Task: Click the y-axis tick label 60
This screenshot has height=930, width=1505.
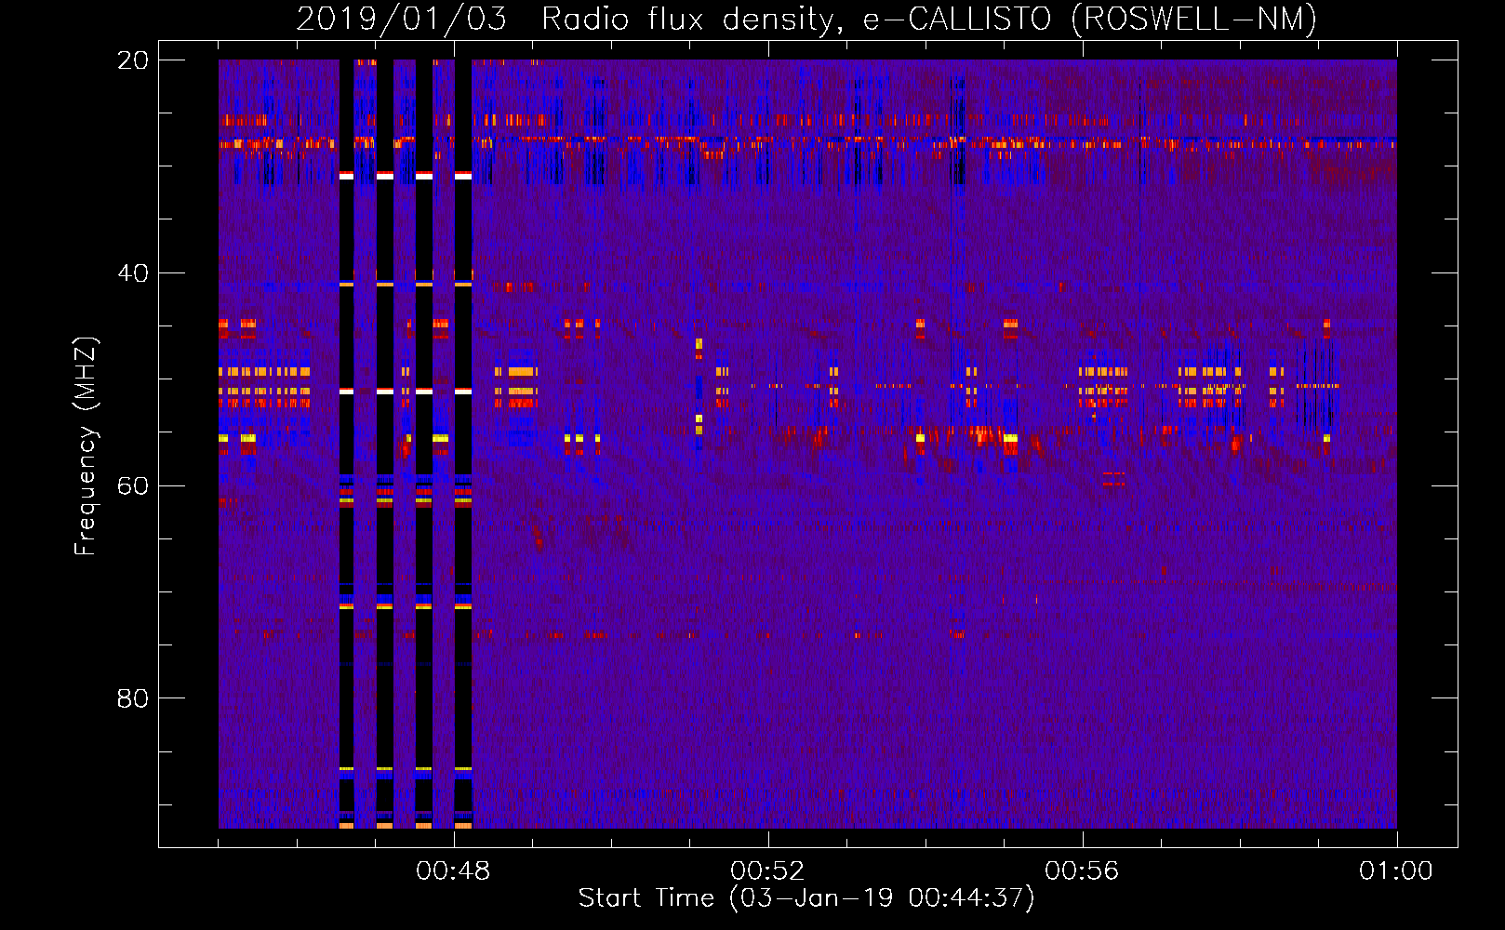Action: coord(133,485)
